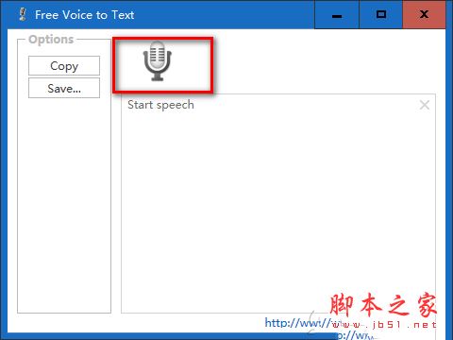Open the Save... dialog
453x340 pixels.
coord(64,88)
